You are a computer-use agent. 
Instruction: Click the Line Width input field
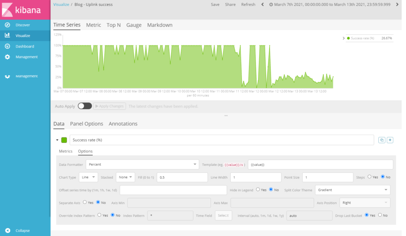click(x=256, y=177)
